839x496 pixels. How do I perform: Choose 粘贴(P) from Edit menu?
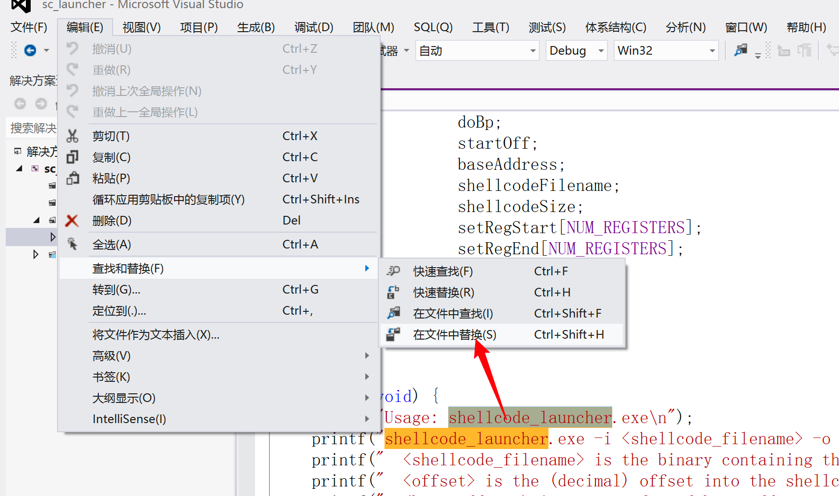click(219, 178)
